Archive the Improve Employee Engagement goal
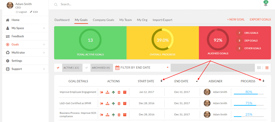The height and width of the screenshot is (122, 275). pyautogui.click(x=125, y=92)
